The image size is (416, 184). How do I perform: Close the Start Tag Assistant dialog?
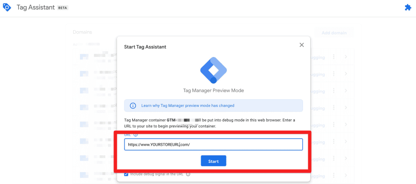point(302,45)
